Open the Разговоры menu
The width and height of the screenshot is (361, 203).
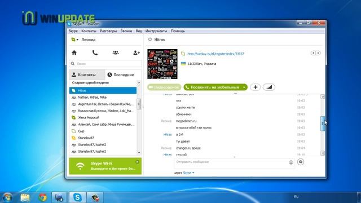click(x=108, y=31)
